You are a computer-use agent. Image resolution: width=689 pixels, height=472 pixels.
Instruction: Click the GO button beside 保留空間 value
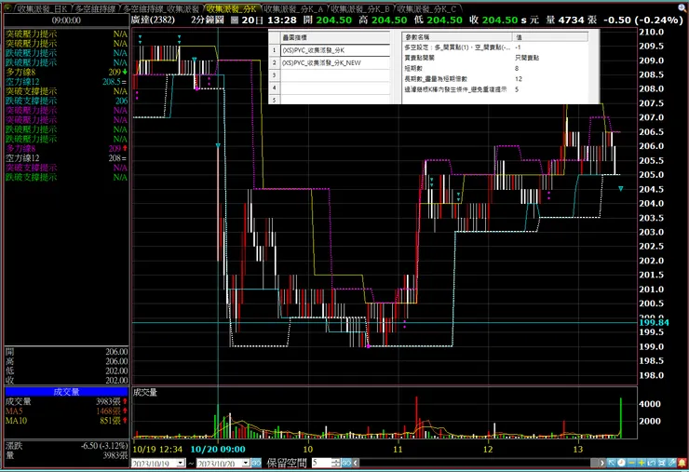(x=346, y=463)
